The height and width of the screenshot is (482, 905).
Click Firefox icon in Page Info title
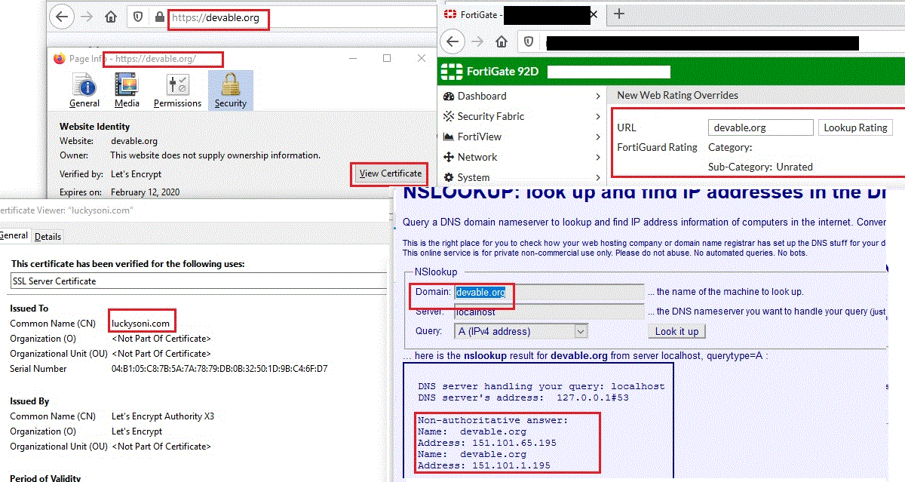(60, 58)
